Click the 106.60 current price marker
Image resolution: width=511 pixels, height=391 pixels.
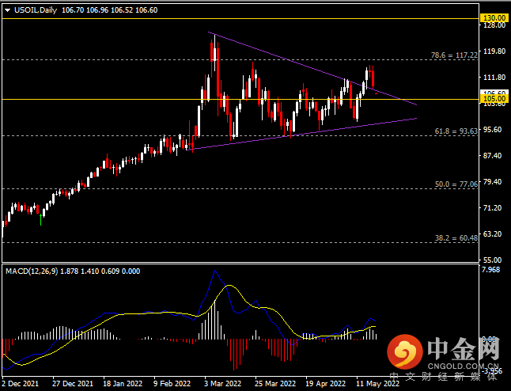(x=494, y=93)
